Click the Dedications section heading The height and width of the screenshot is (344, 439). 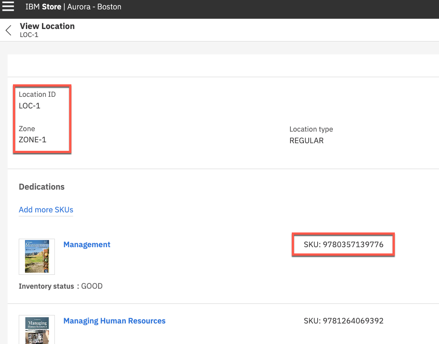point(42,187)
